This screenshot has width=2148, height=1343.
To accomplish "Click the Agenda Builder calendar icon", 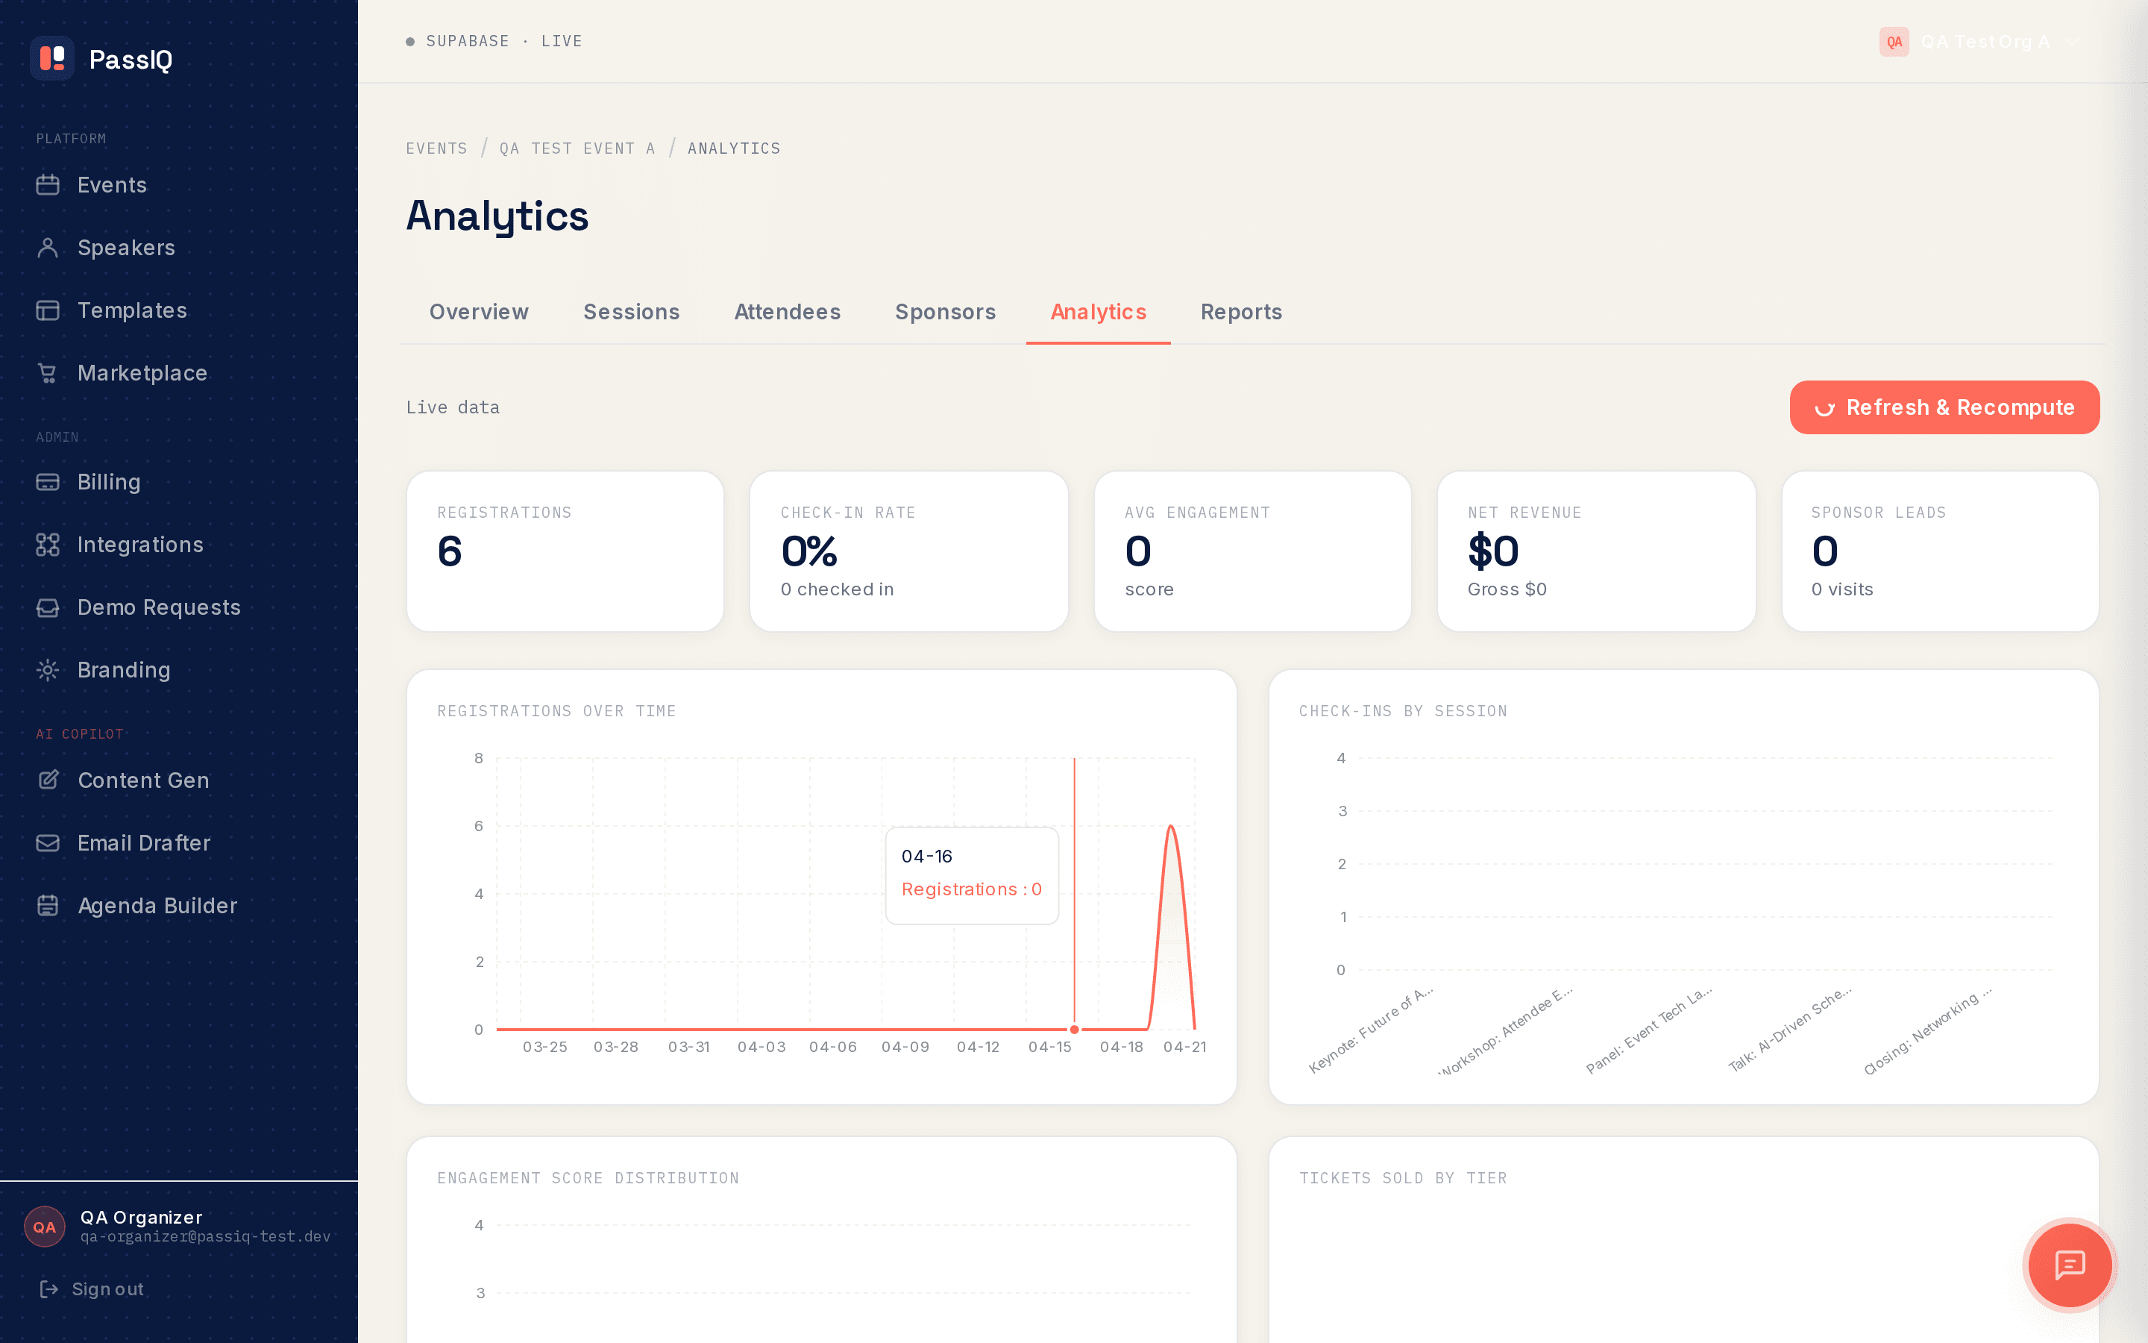I will 48,905.
